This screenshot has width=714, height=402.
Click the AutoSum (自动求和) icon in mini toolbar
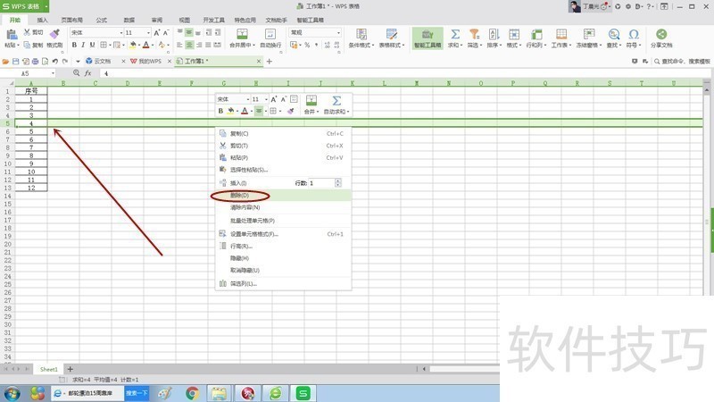(336, 101)
